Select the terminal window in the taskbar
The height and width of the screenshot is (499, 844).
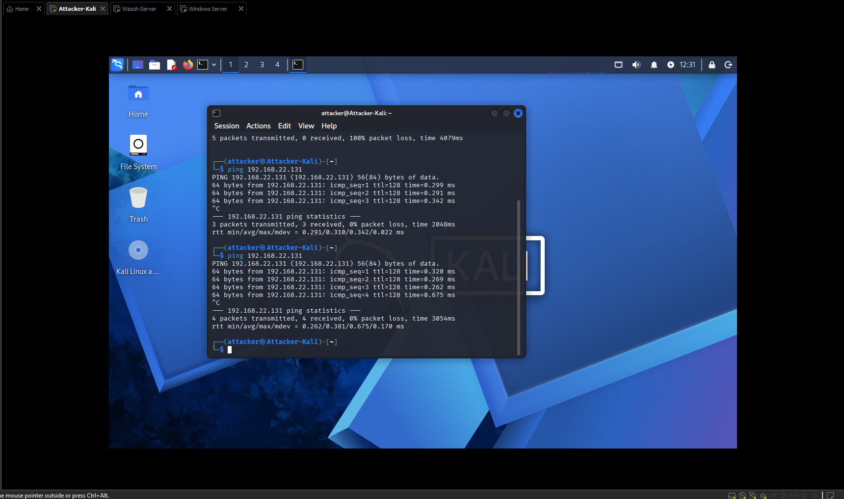pos(298,65)
